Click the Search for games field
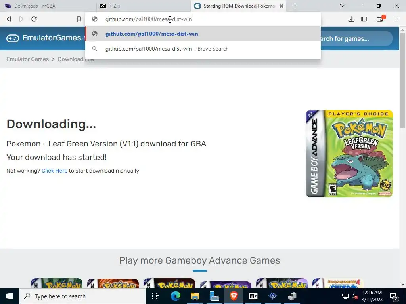 pyautogui.click(x=357, y=38)
